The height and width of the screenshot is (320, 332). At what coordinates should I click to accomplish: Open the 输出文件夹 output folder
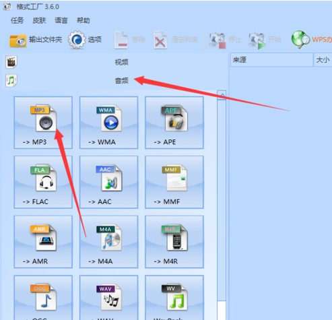pos(36,40)
